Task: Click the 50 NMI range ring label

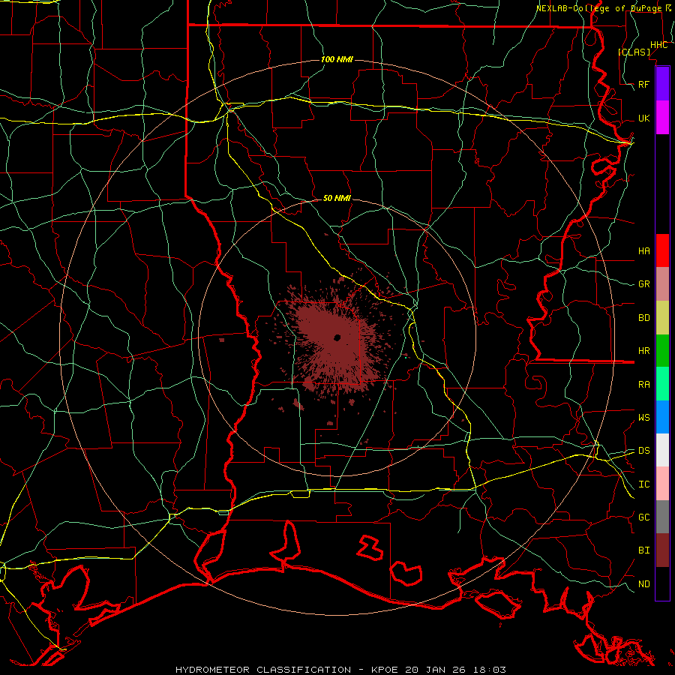Action: coord(337,198)
